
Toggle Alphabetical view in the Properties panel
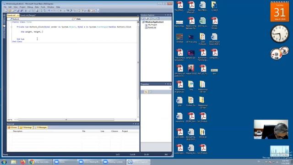click(146, 92)
